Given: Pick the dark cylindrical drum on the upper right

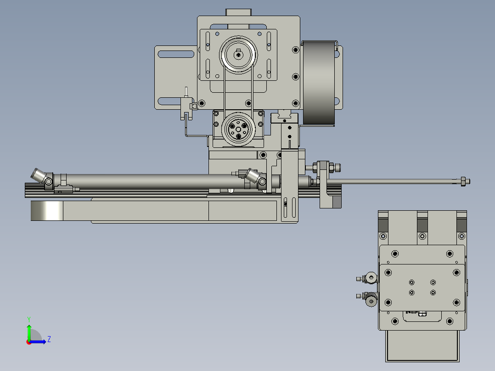Looking at the screenshot, I should 319,82.
